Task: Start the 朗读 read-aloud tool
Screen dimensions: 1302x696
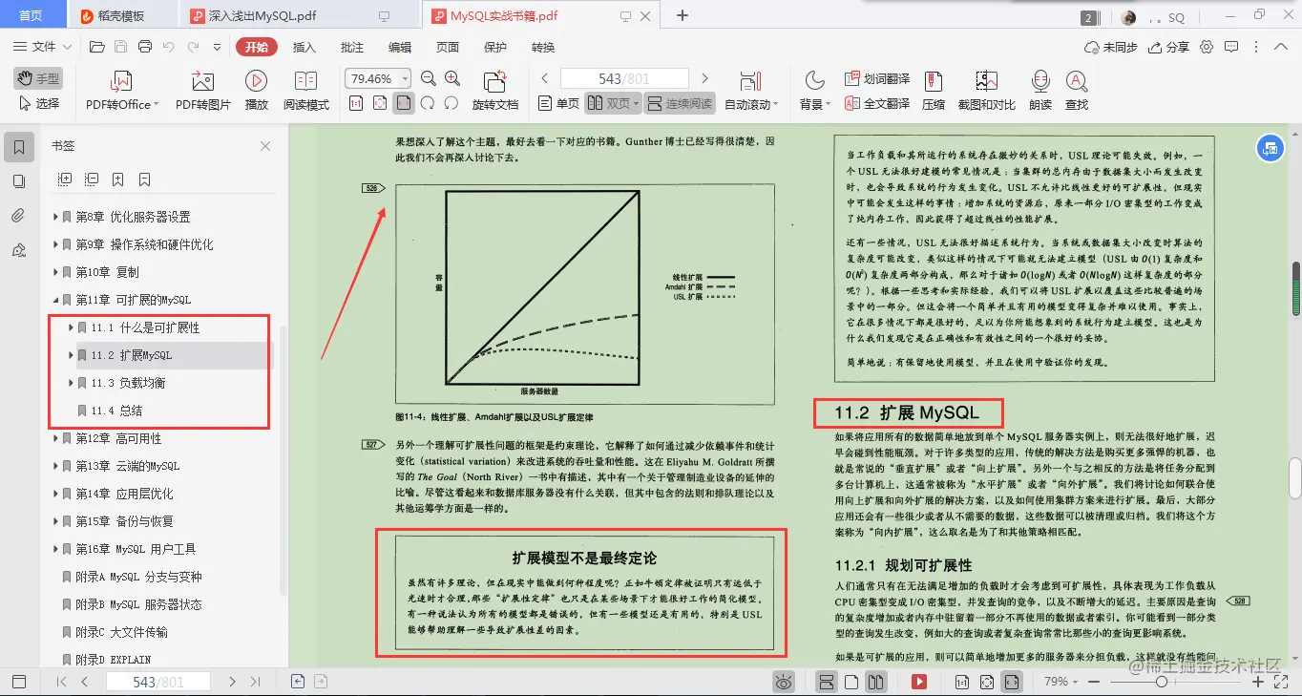Action: pyautogui.click(x=1040, y=91)
